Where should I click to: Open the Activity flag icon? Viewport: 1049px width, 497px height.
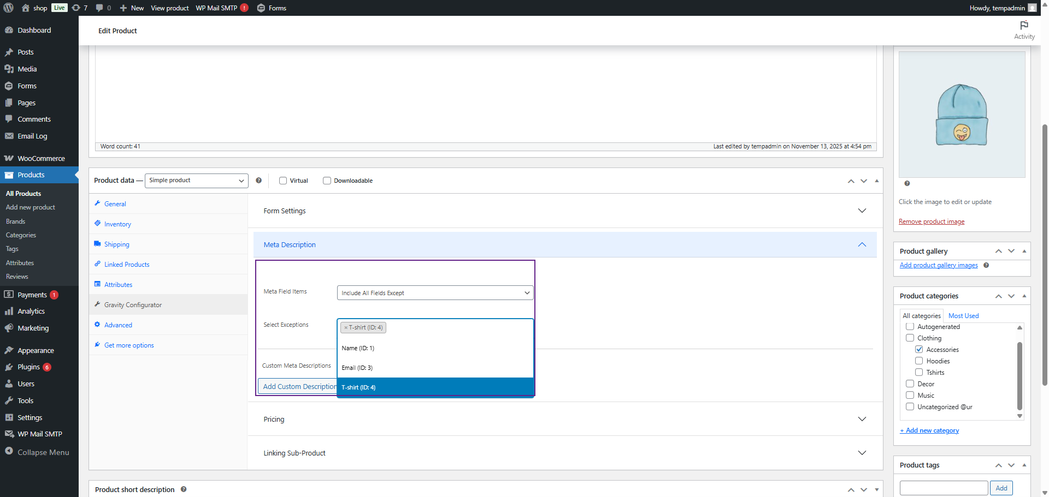pyautogui.click(x=1024, y=26)
